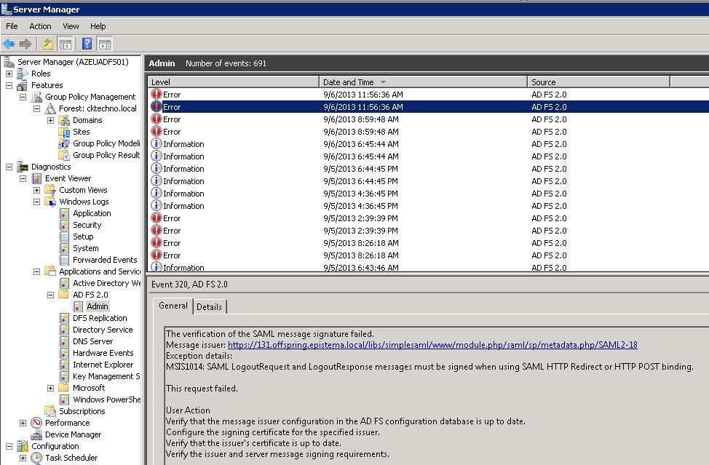Click the Task Scheduler clock icon
The width and height of the screenshot is (709, 465).
(36, 458)
